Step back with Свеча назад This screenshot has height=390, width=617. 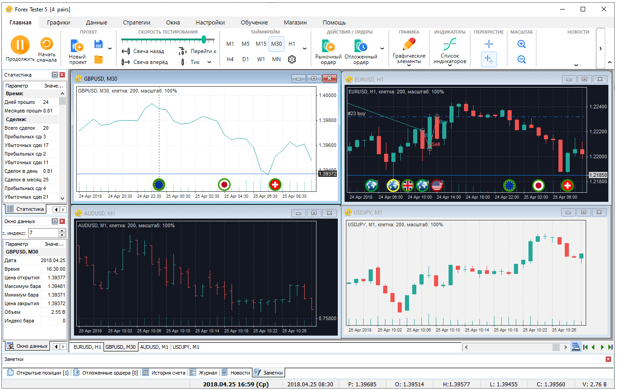(x=143, y=51)
